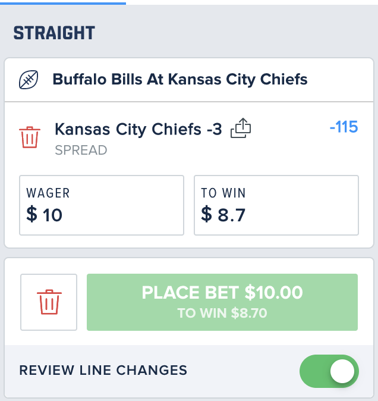Viewport: 378px width, 401px height.
Task: Focus the To Win amount field
Action: point(276,205)
